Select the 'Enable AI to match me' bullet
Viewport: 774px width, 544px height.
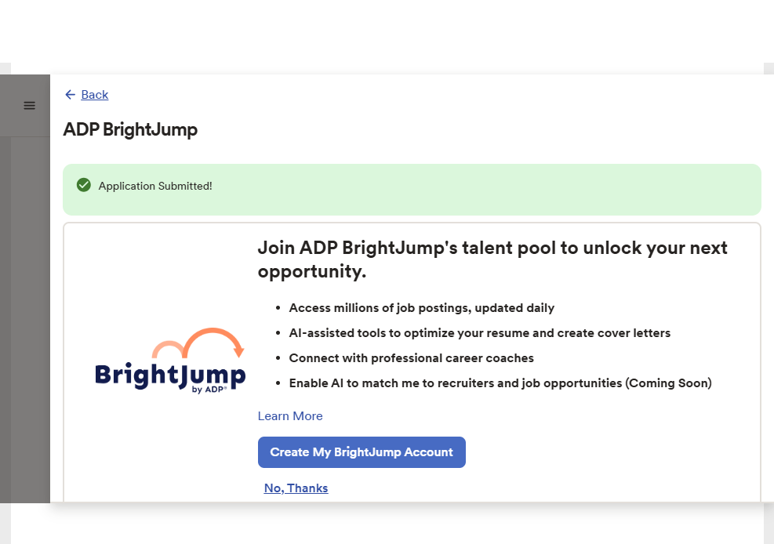[500, 383]
